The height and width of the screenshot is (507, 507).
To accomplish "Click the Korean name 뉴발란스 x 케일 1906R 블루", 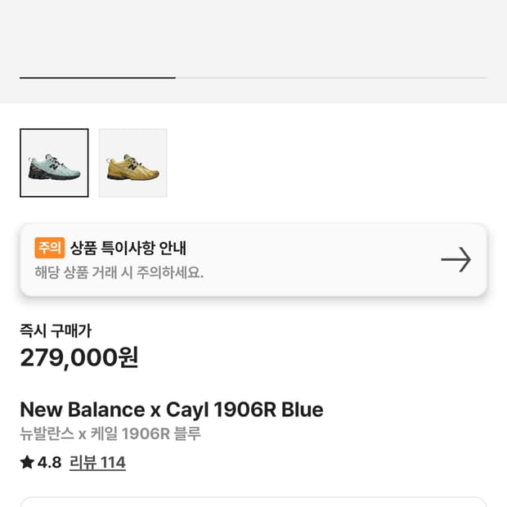I will [x=110, y=433].
